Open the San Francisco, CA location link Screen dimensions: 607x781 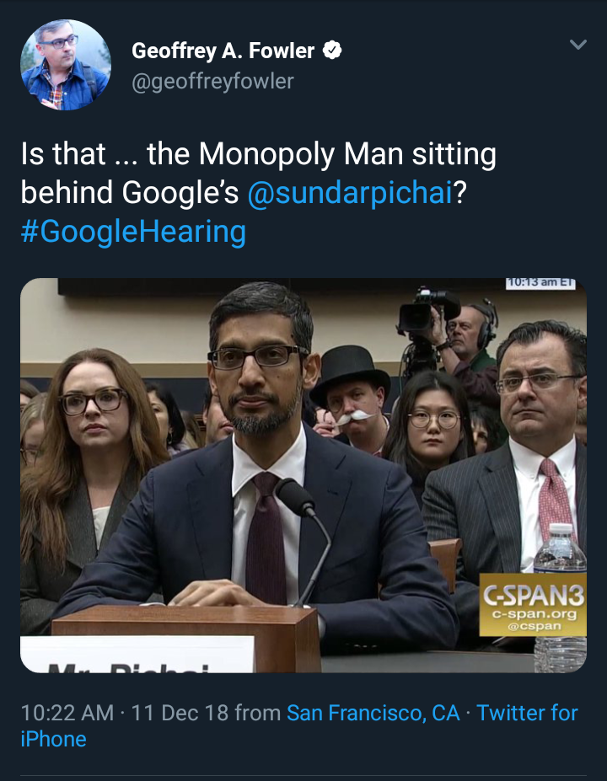point(373,713)
